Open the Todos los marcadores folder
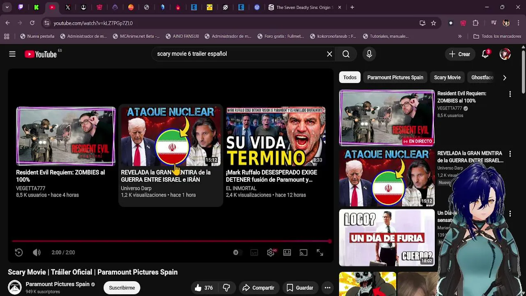The height and width of the screenshot is (296, 526). pyautogui.click(x=497, y=36)
